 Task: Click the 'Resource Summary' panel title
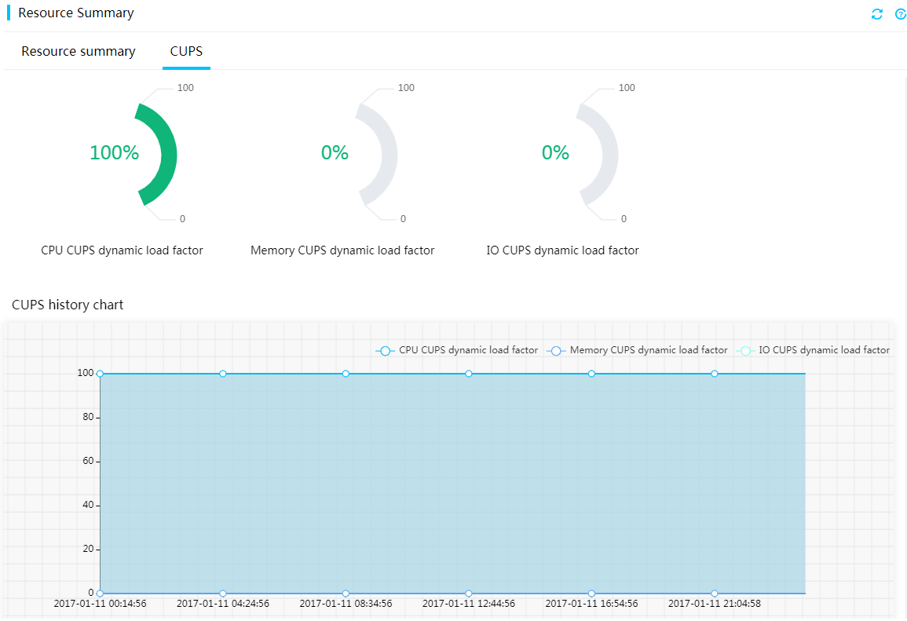[x=75, y=13]
